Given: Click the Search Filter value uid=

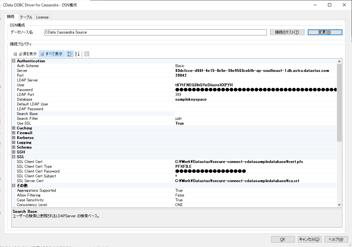Looking at the screenshot, I should point(179,119).
